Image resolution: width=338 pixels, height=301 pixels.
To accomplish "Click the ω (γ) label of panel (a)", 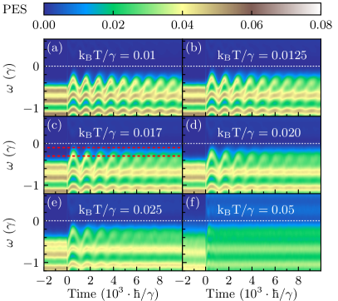I will click(11, 78).
